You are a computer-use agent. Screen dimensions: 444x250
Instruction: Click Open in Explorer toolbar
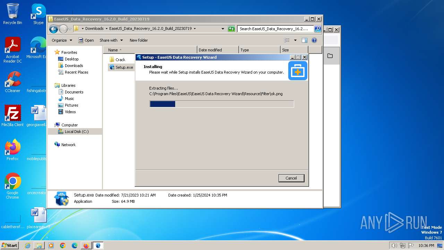[x=86, y=40]
